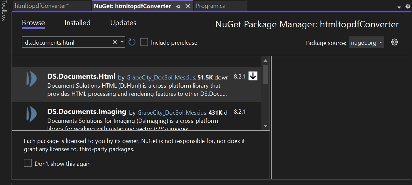Open the Toolbox side panel

click(4, 10)
